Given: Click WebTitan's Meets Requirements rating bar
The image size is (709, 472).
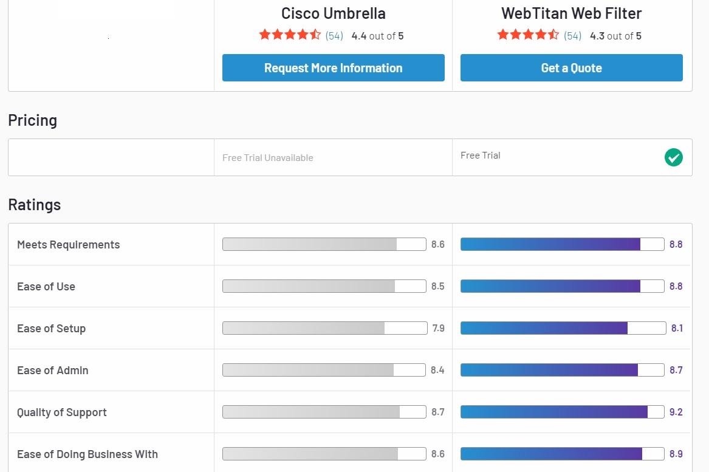Looking at the screenshot, I should click(562, 244).
